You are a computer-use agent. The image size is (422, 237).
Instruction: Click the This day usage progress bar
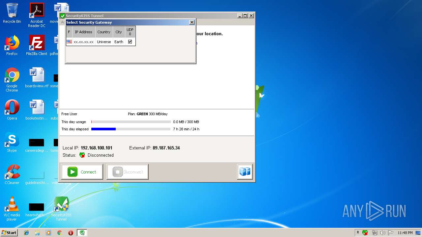pos(131,122)
